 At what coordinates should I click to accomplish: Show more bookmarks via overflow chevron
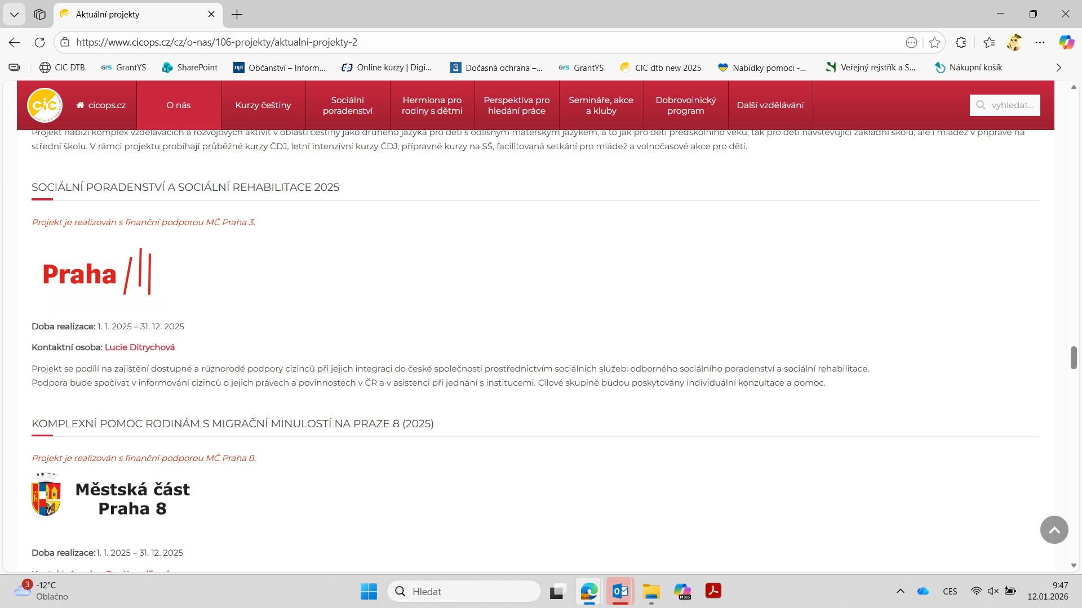1058,68
